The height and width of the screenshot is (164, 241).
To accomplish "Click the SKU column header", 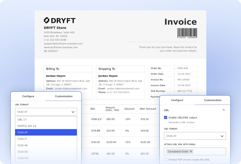I will 93,109.
